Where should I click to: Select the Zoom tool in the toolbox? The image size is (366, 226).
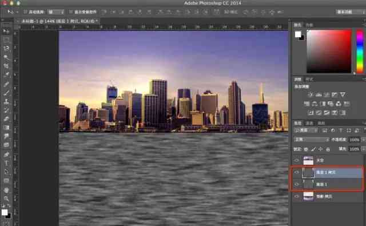point(6,199)
